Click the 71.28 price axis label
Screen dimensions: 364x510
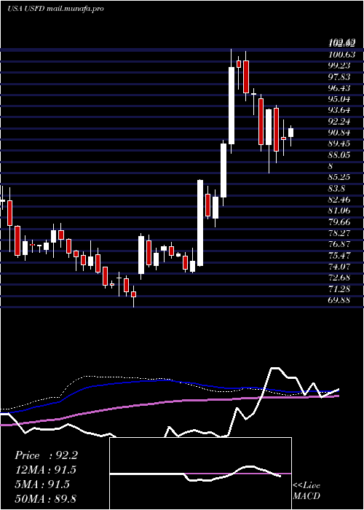pos(339,289)
